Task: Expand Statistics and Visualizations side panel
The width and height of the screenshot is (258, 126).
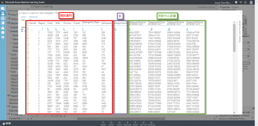Action: (x=240, y=32)
